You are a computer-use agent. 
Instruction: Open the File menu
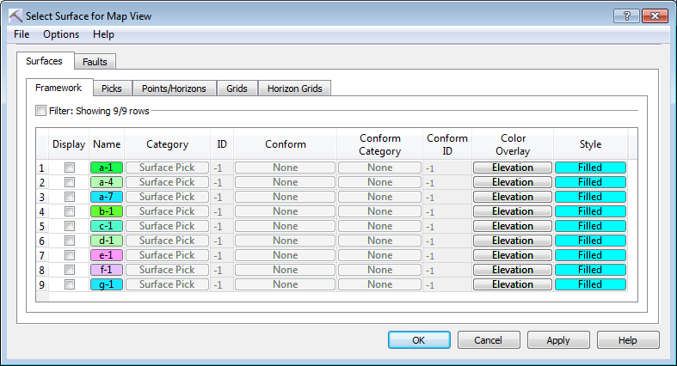pyautogui.click(x=22, y=34)
